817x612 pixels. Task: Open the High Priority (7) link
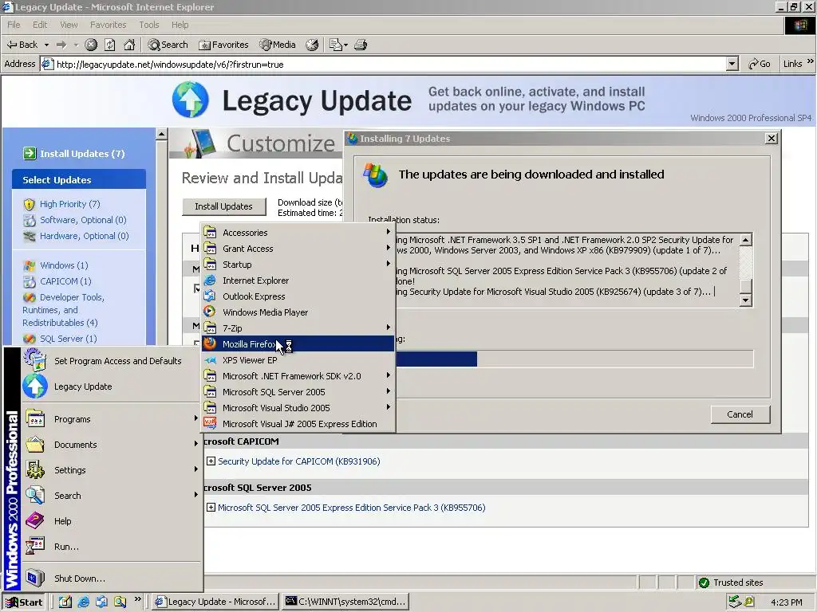click(70, 204)
